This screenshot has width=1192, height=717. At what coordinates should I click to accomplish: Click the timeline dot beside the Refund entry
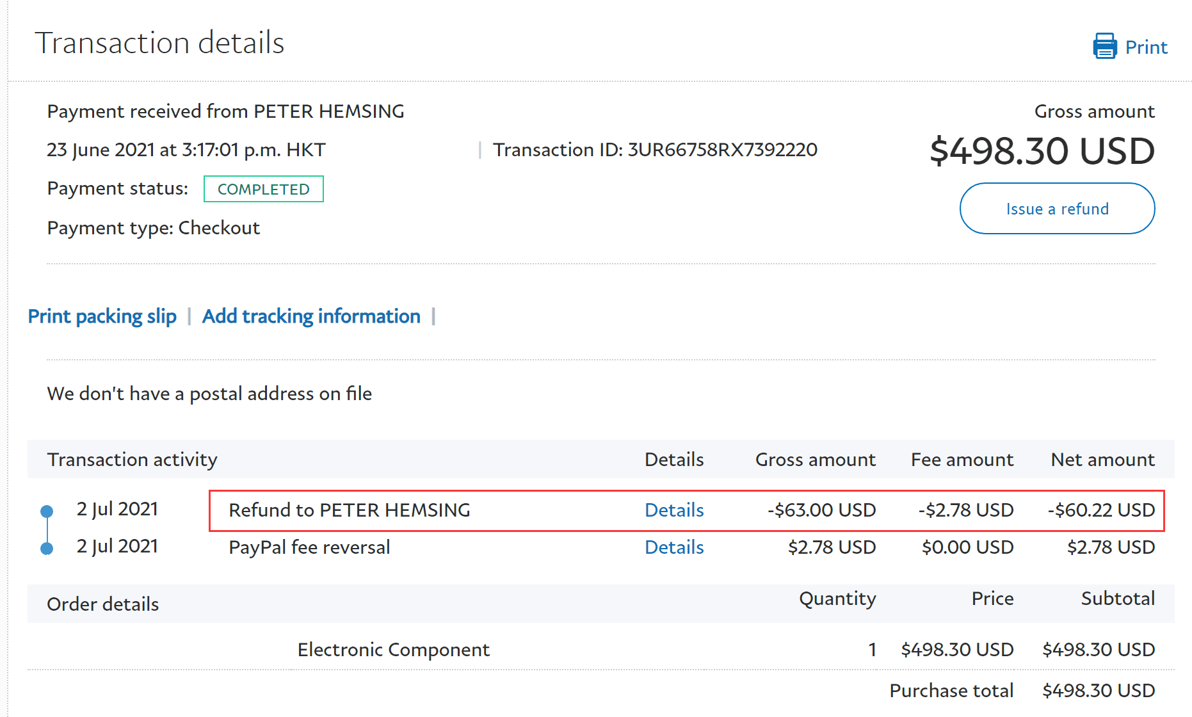click(47, 511)
